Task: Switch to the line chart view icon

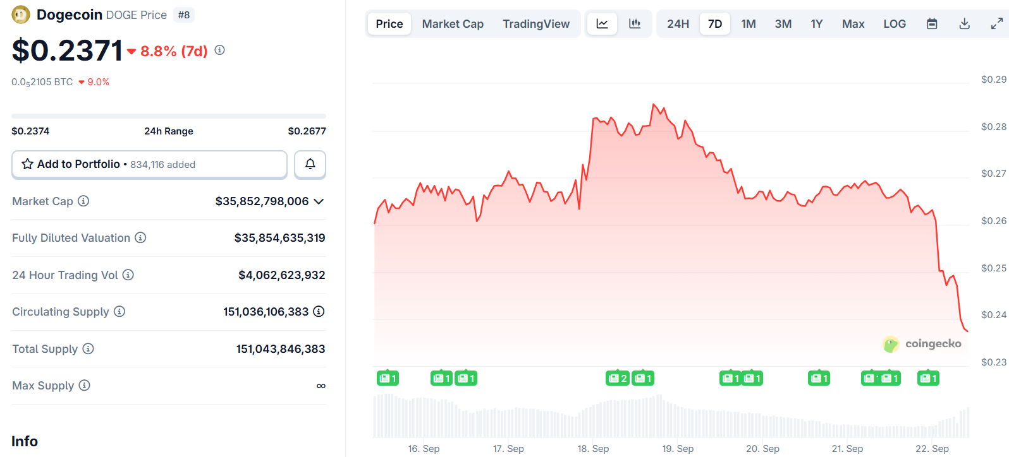Action: [602, 24]
